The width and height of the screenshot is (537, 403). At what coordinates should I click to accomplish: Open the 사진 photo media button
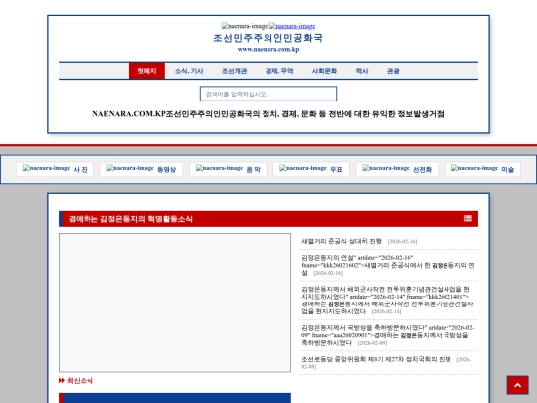(55, 169)
